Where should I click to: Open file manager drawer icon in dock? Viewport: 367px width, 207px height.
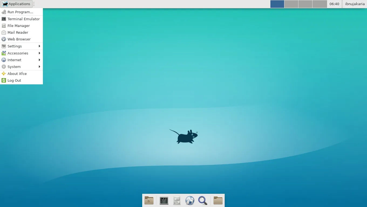(177, 201)
